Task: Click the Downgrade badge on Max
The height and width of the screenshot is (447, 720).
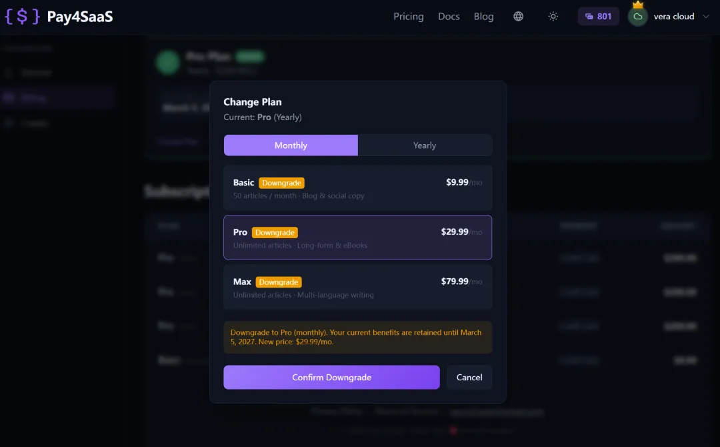Action: click(279, 282)
